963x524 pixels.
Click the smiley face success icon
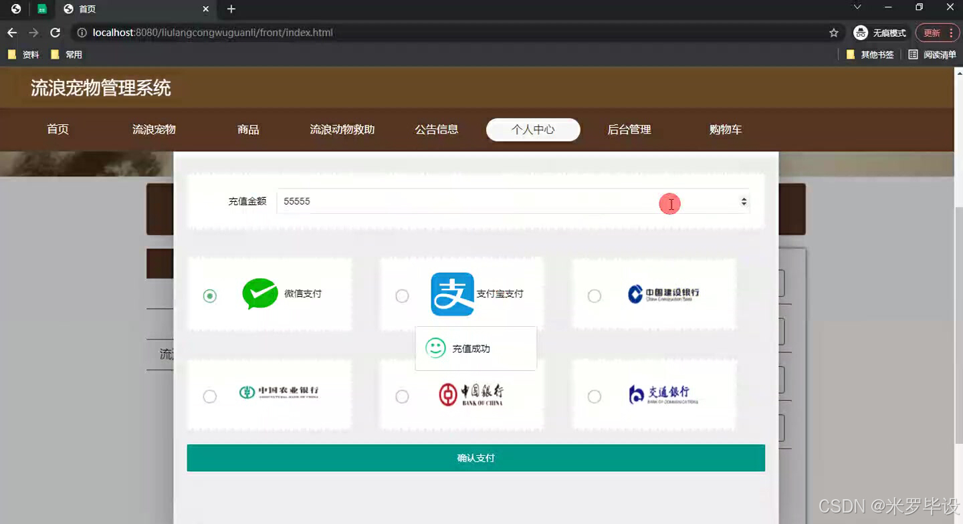[x=436, y=348]
